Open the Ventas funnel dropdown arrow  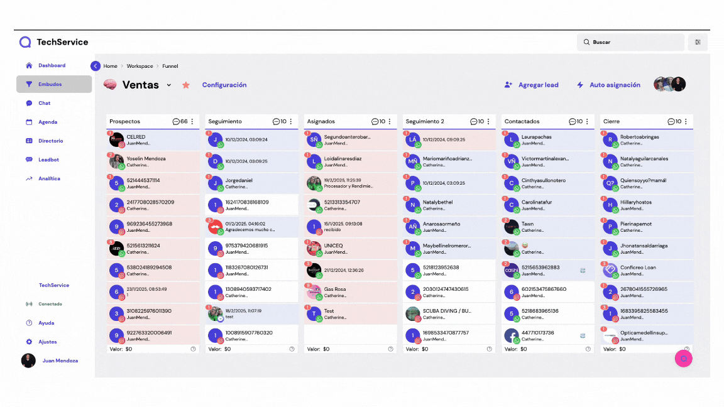[x=169, y=85]
